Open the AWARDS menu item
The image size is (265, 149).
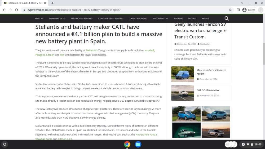(x=205, y=19)
